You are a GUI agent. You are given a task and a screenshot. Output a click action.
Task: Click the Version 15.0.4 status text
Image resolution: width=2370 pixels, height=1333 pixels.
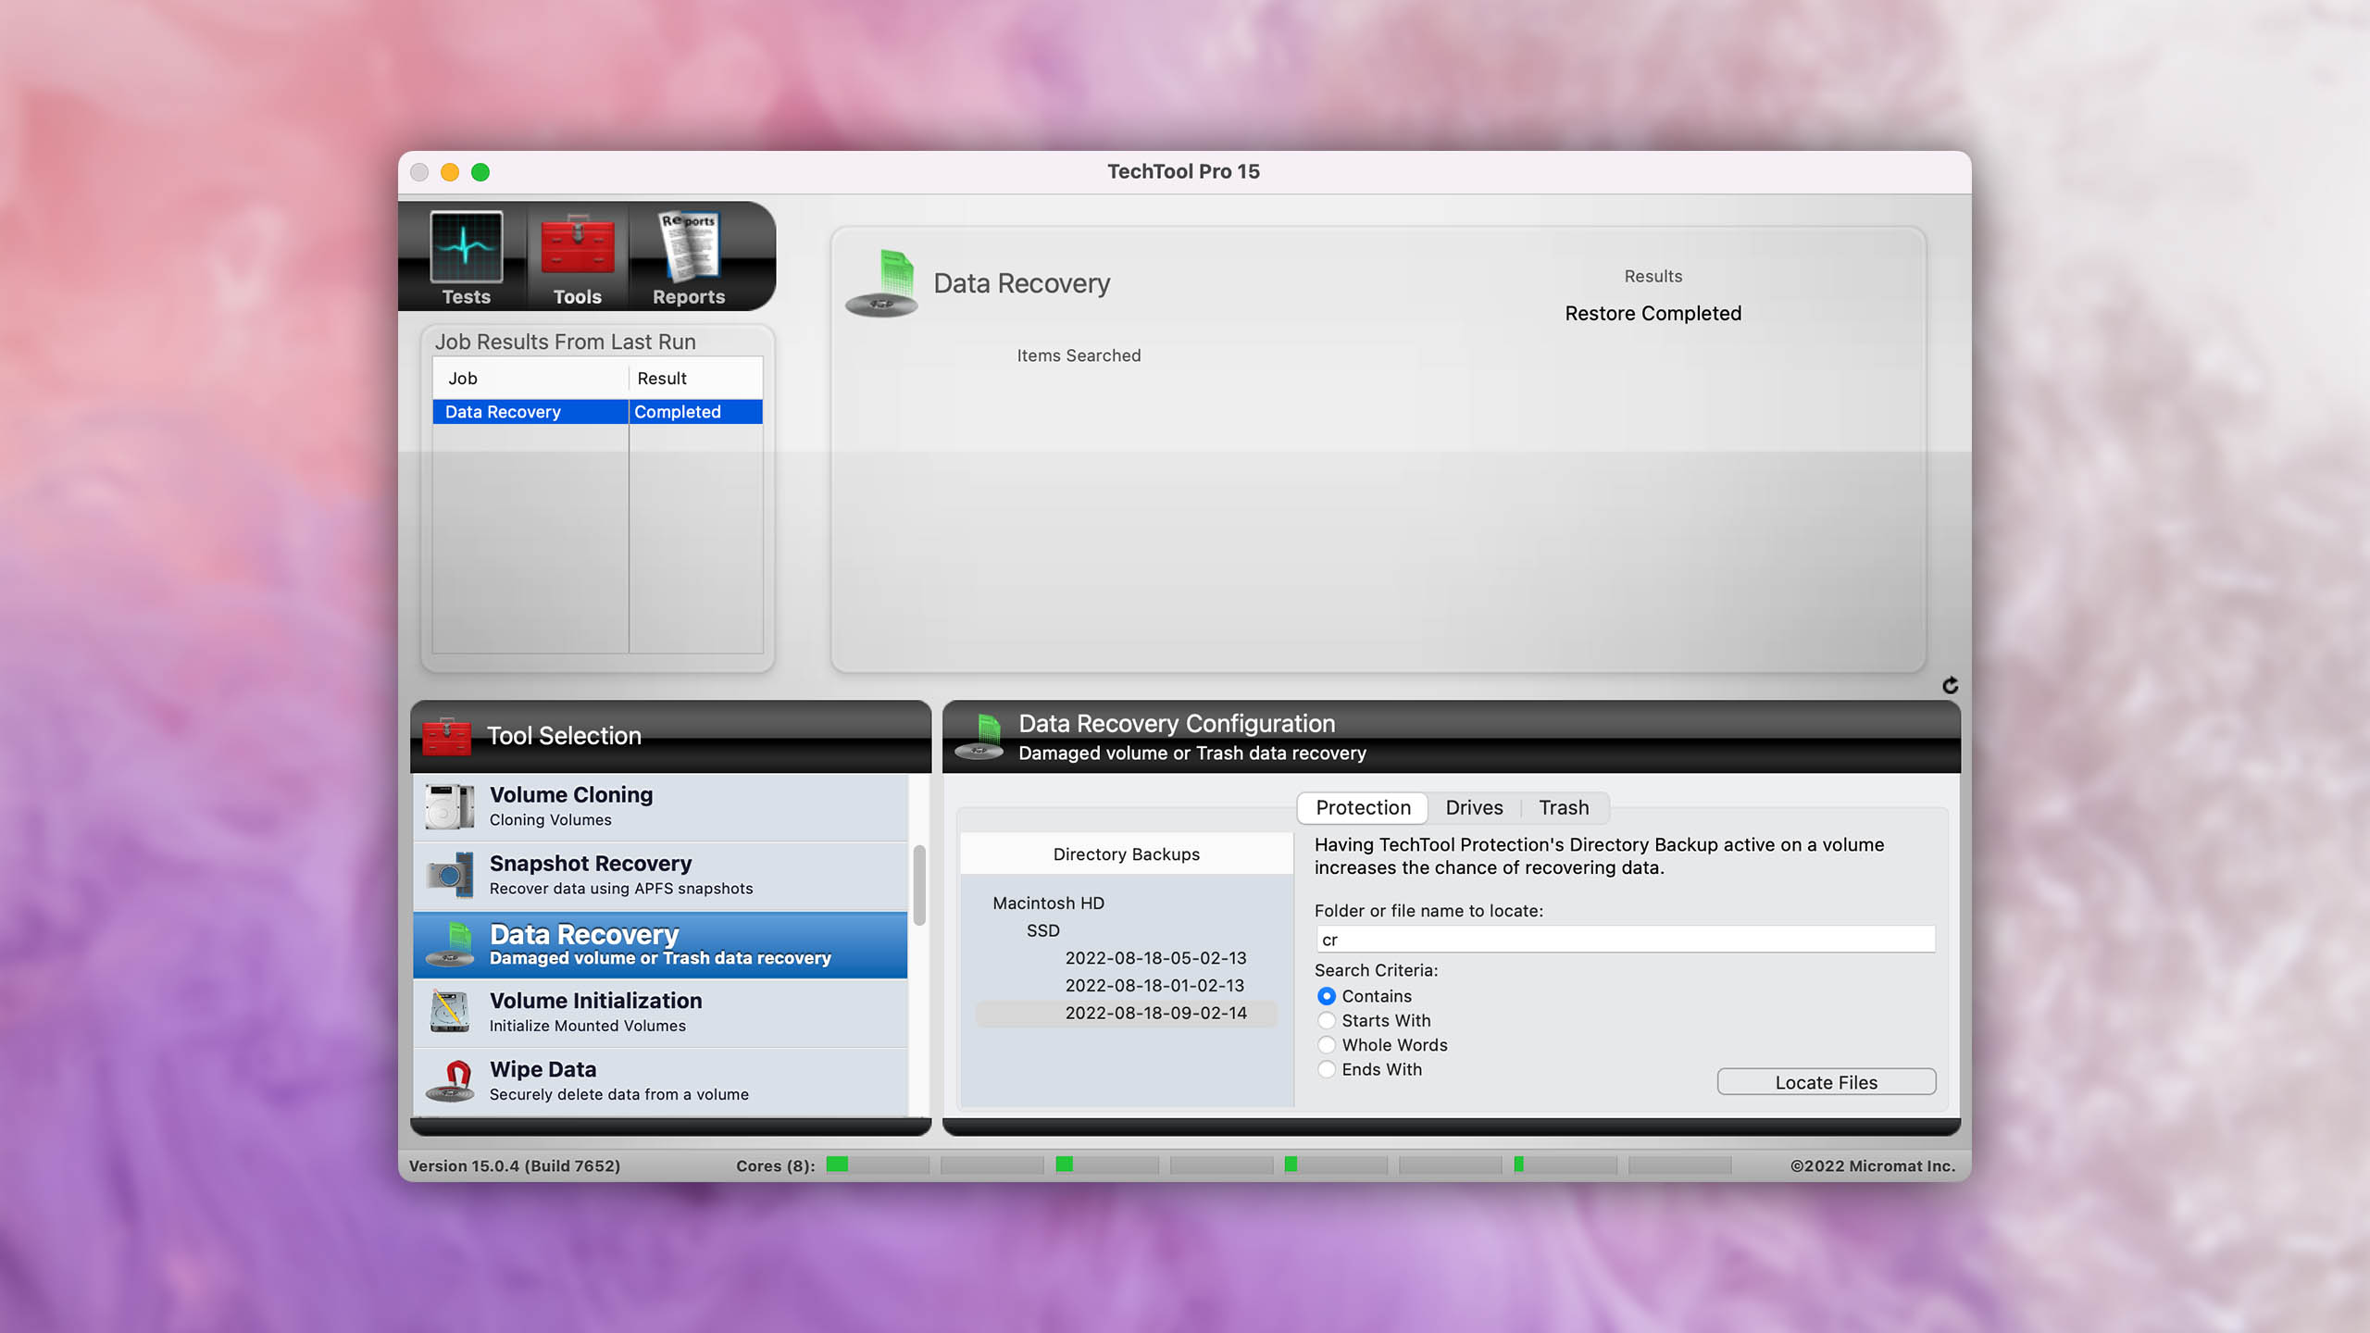click(x=515, y=1165)
